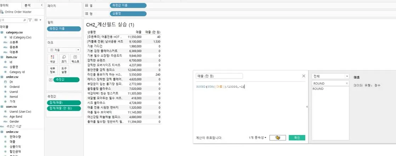Select the 합계(매출 (만 원)) measure pill

pyautogui.click(x=64, y=108)
